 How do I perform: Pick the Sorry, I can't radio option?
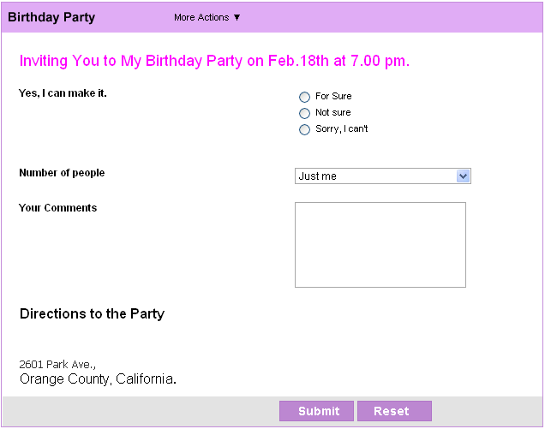pos(304,130)
